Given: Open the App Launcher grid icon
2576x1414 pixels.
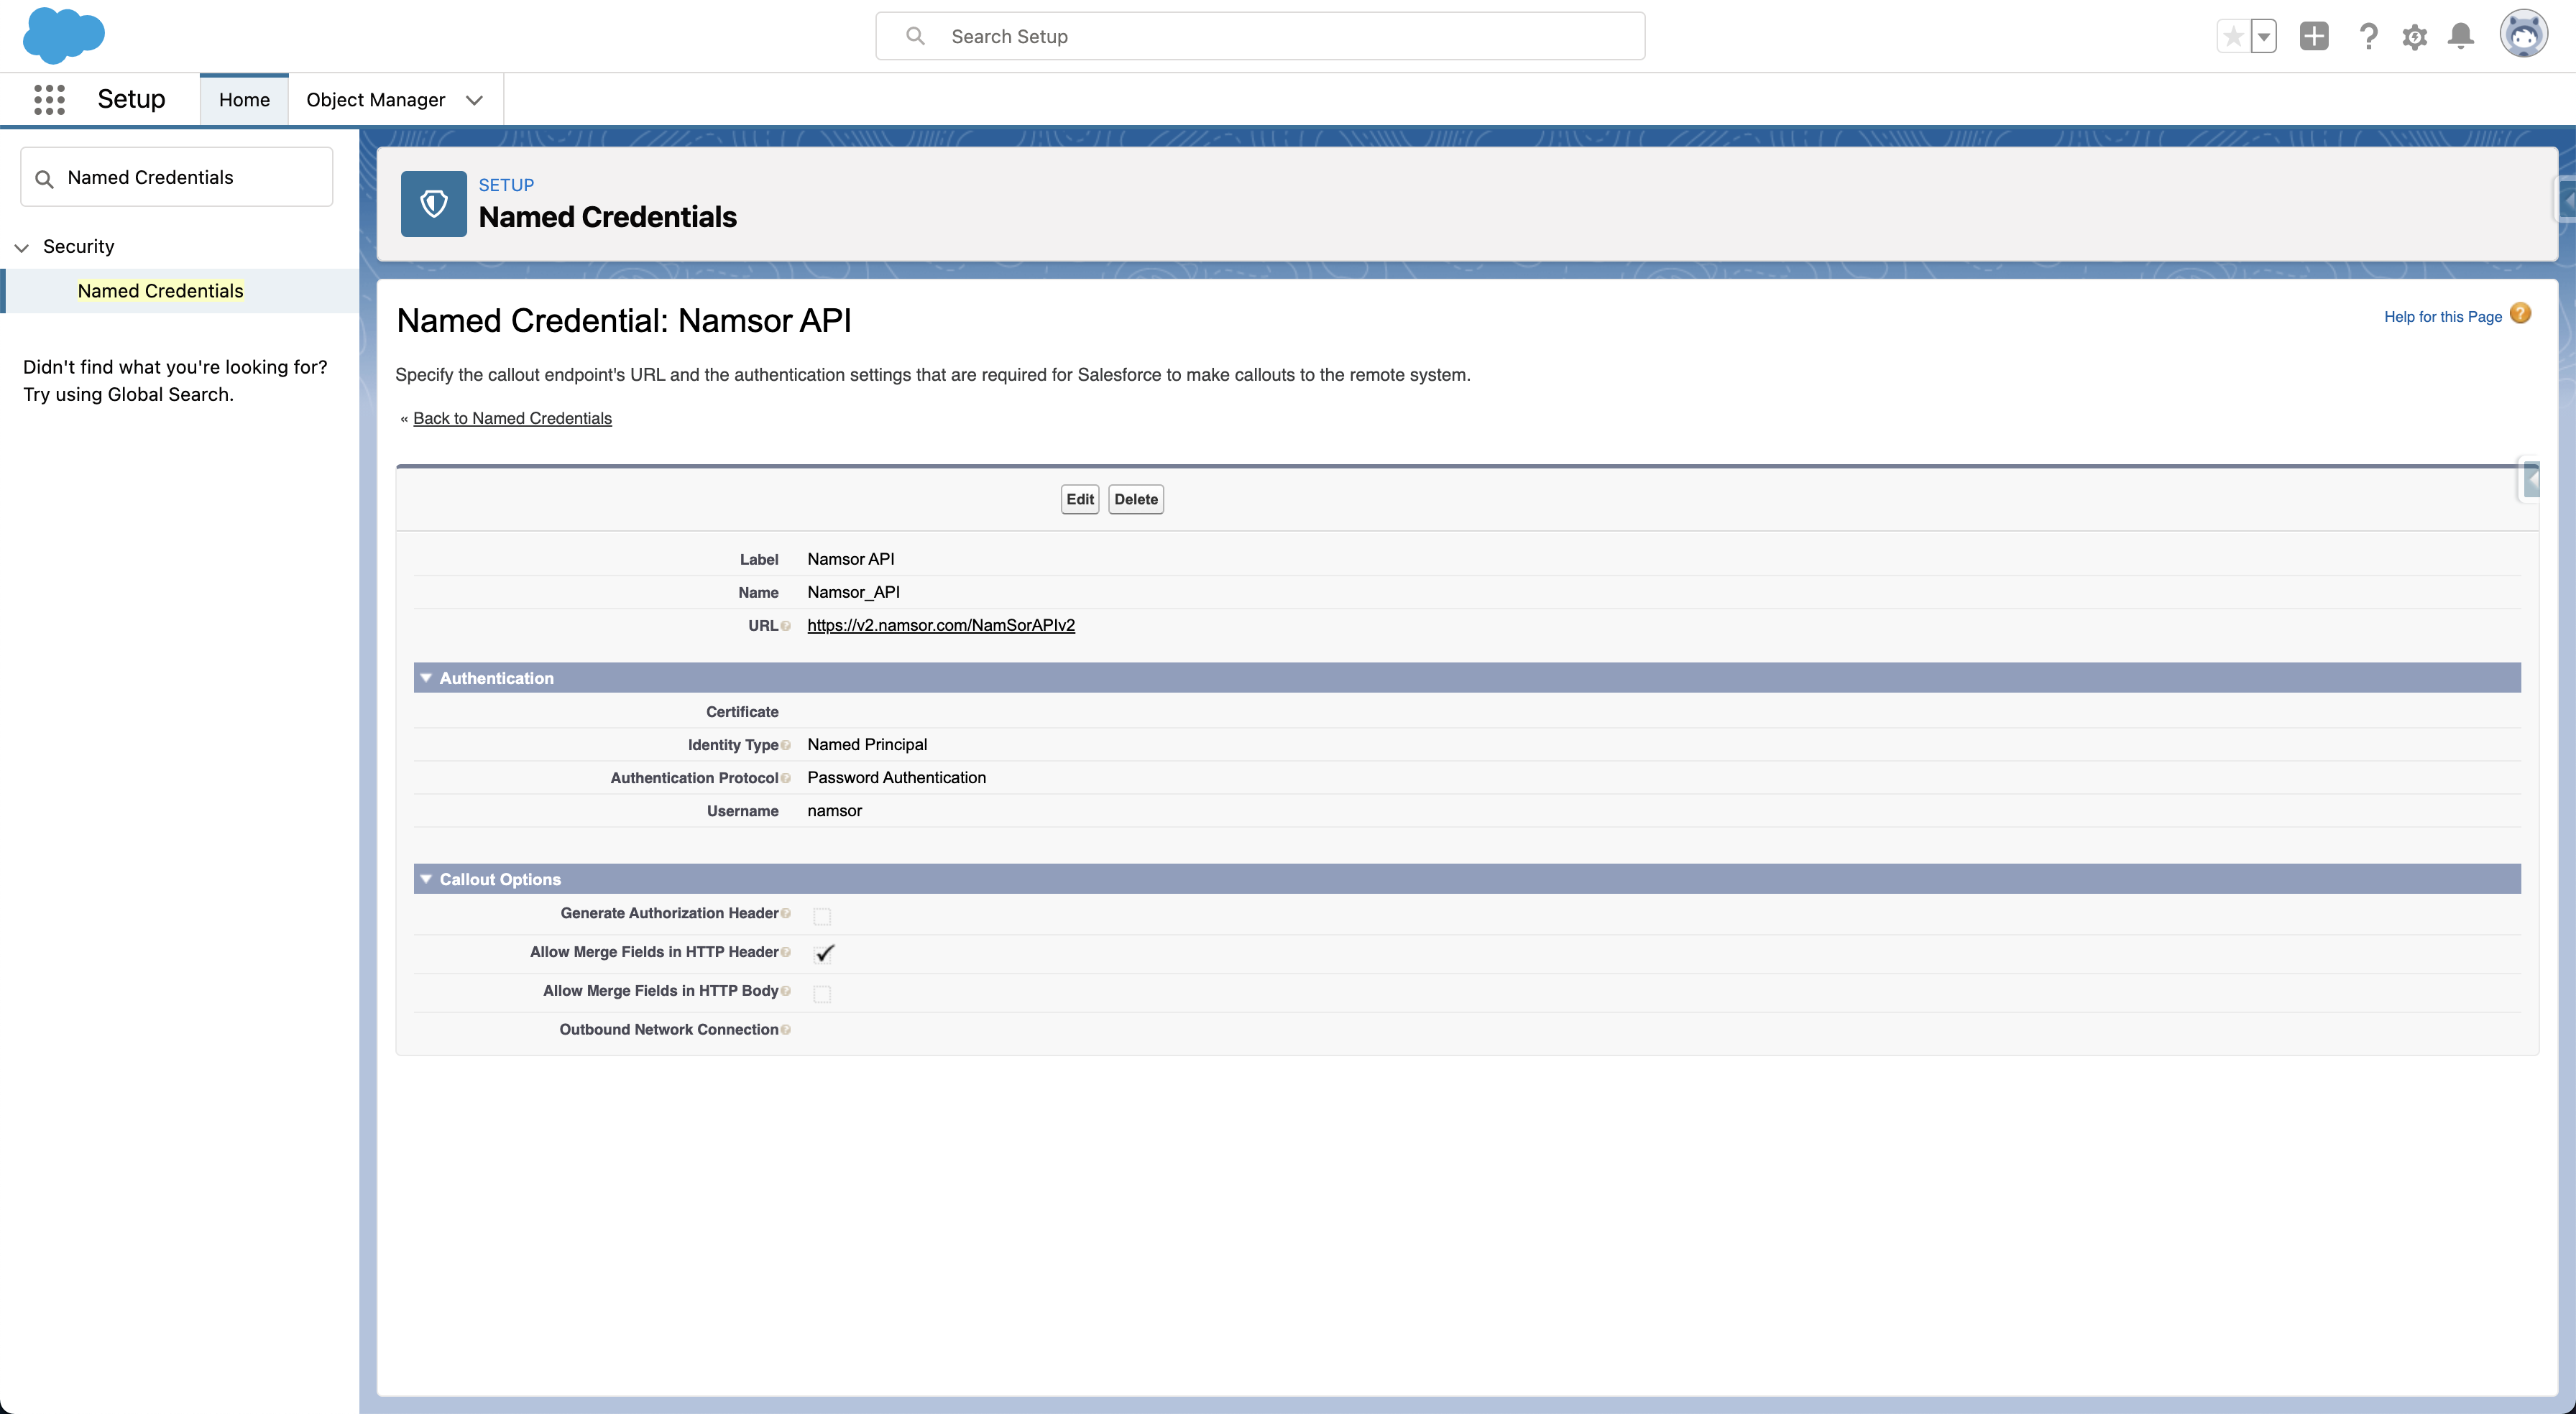Looking at the screenshot, I should [49, 99].
